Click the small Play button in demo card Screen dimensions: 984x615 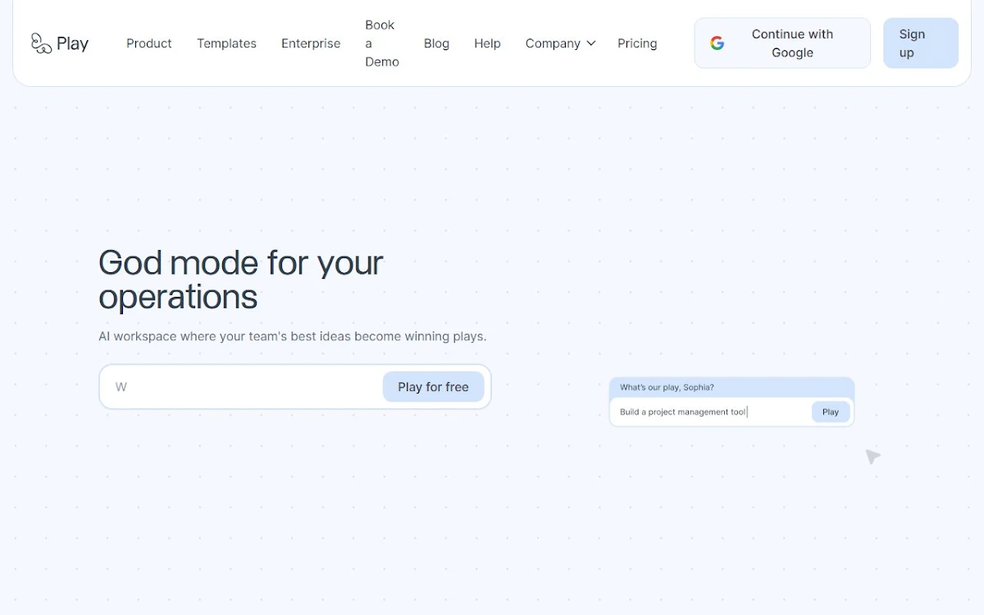pyautogui.click(x=831, y=412)
